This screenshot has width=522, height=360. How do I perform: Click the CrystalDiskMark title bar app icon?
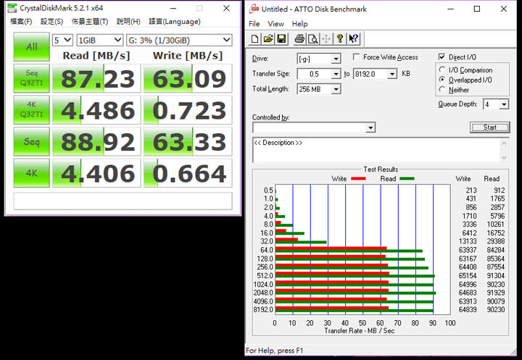click(x=12, y=9)
